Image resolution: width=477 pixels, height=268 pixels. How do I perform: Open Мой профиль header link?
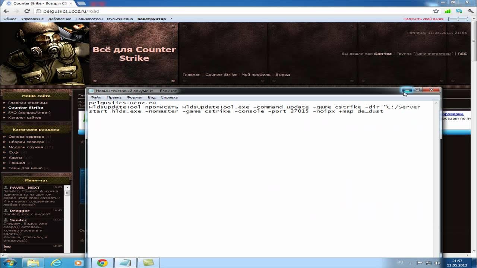(256, 74)
